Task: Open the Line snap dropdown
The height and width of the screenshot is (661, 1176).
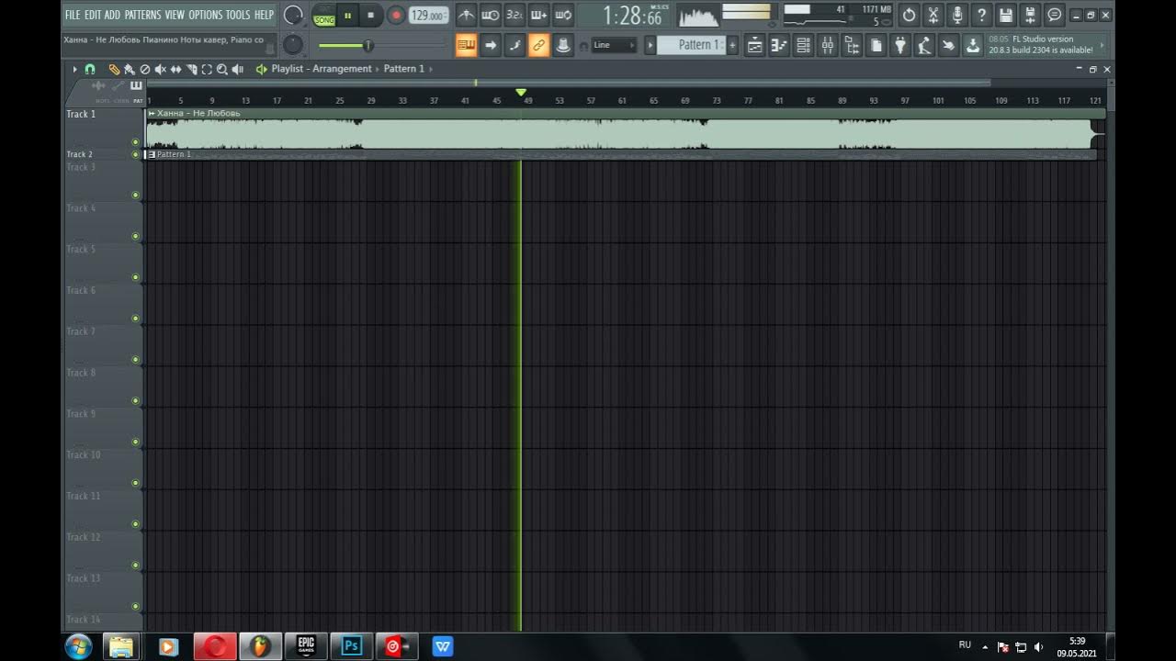Action: point(614,45)
